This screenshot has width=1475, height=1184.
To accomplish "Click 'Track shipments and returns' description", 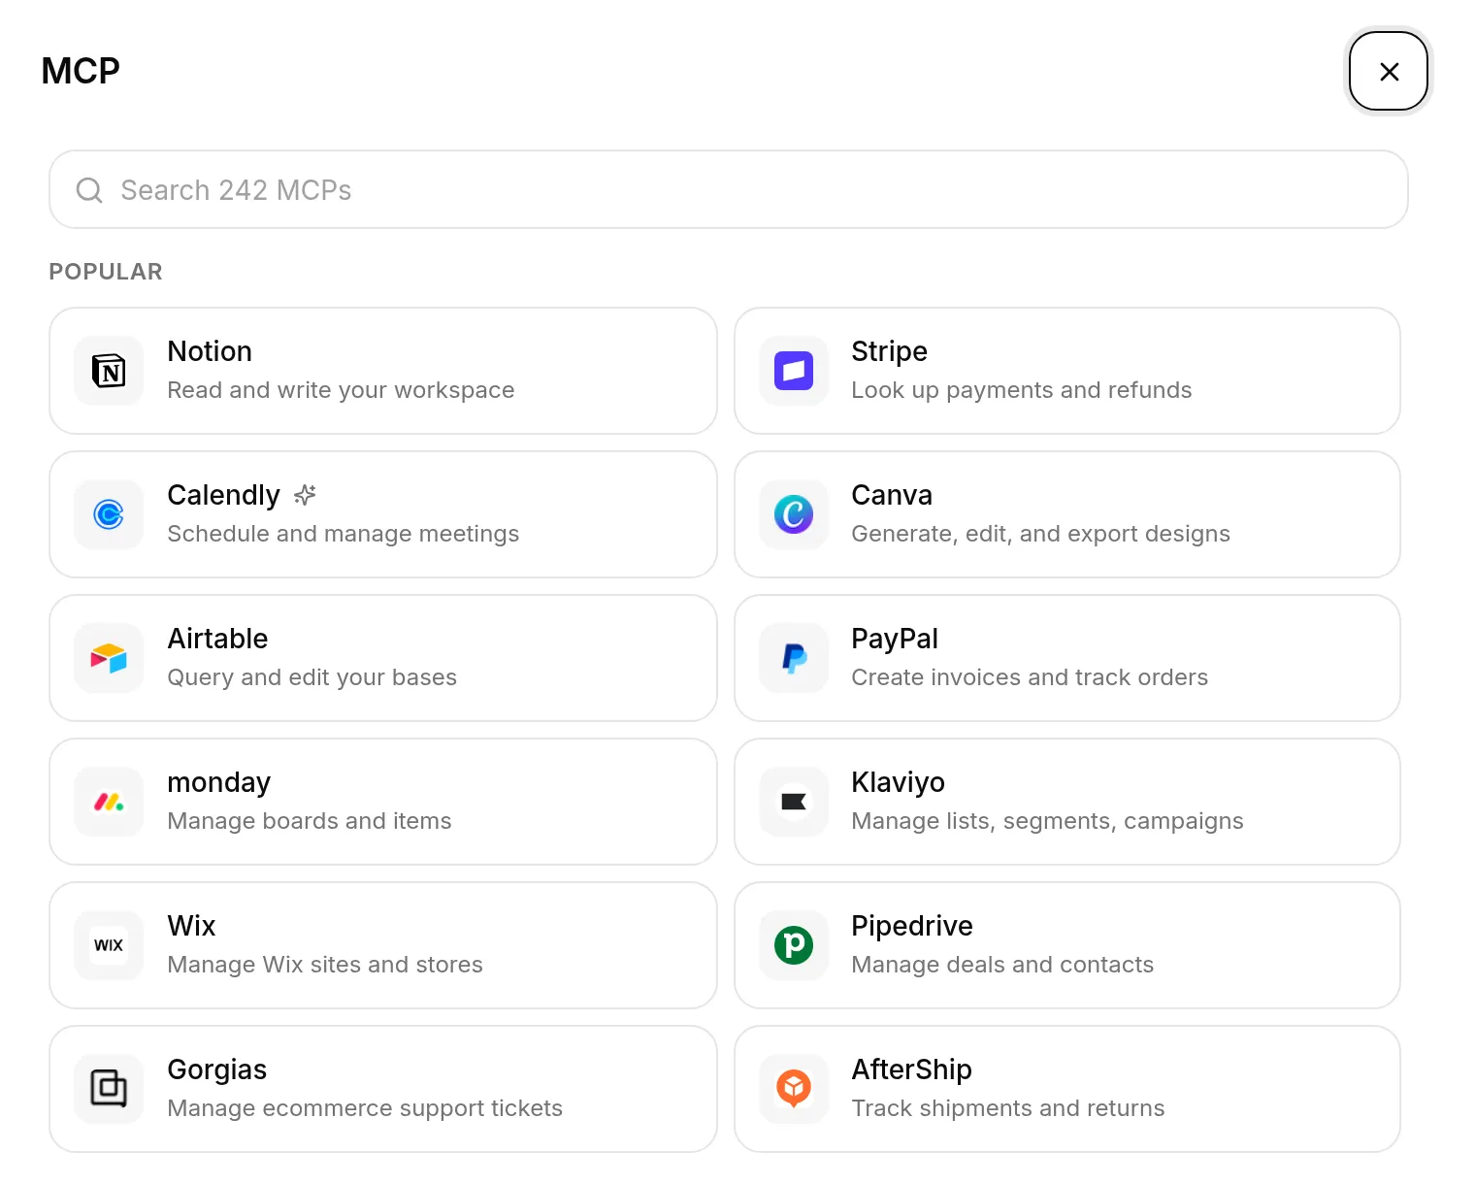I will coord(1007,1108).
